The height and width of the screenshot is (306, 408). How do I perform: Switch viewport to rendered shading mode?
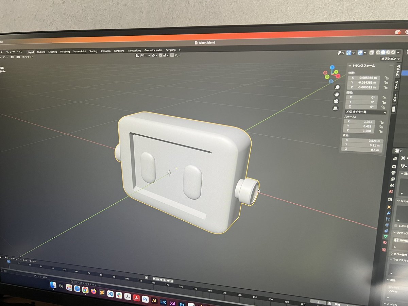(x=393, y=52)
